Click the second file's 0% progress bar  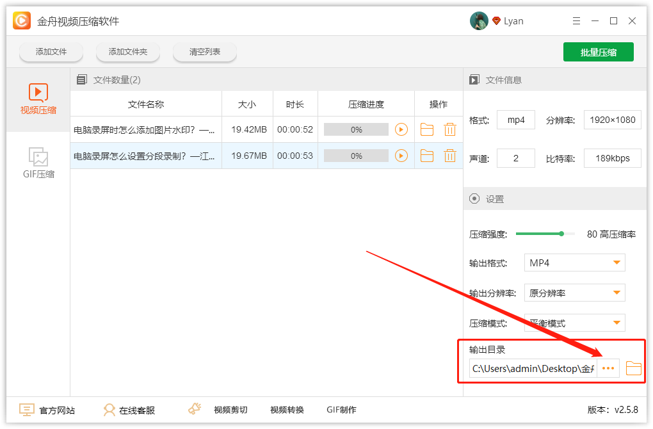pos(356,156)
